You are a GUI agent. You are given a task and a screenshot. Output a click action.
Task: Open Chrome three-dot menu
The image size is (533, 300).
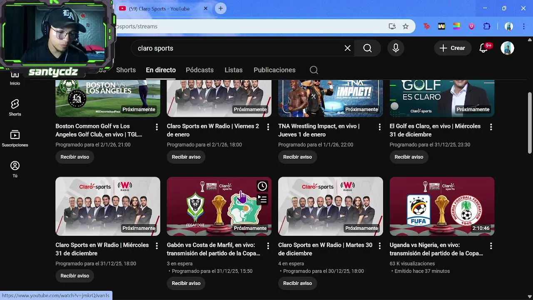(524, 26)
